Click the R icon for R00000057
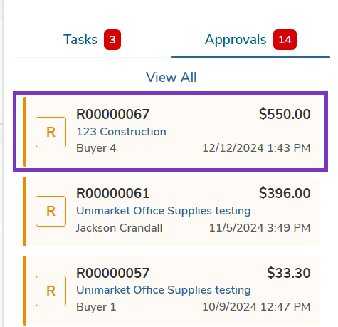Viewport: 338px width, 327px height. tap(51, 291)
